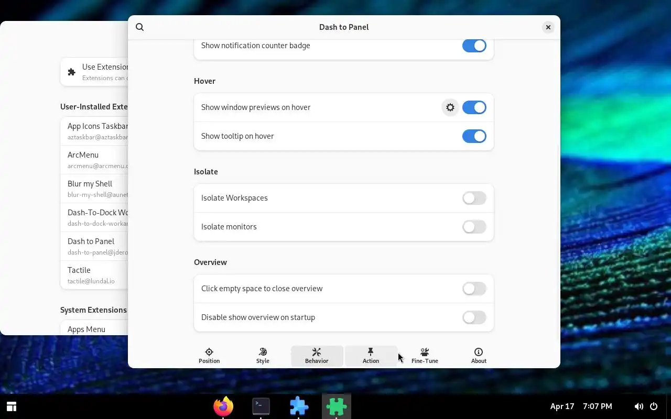Viewport: 671px width, 419px height.
Task: Open the Fine-Tune tab
Action: [x=425, y=356]
